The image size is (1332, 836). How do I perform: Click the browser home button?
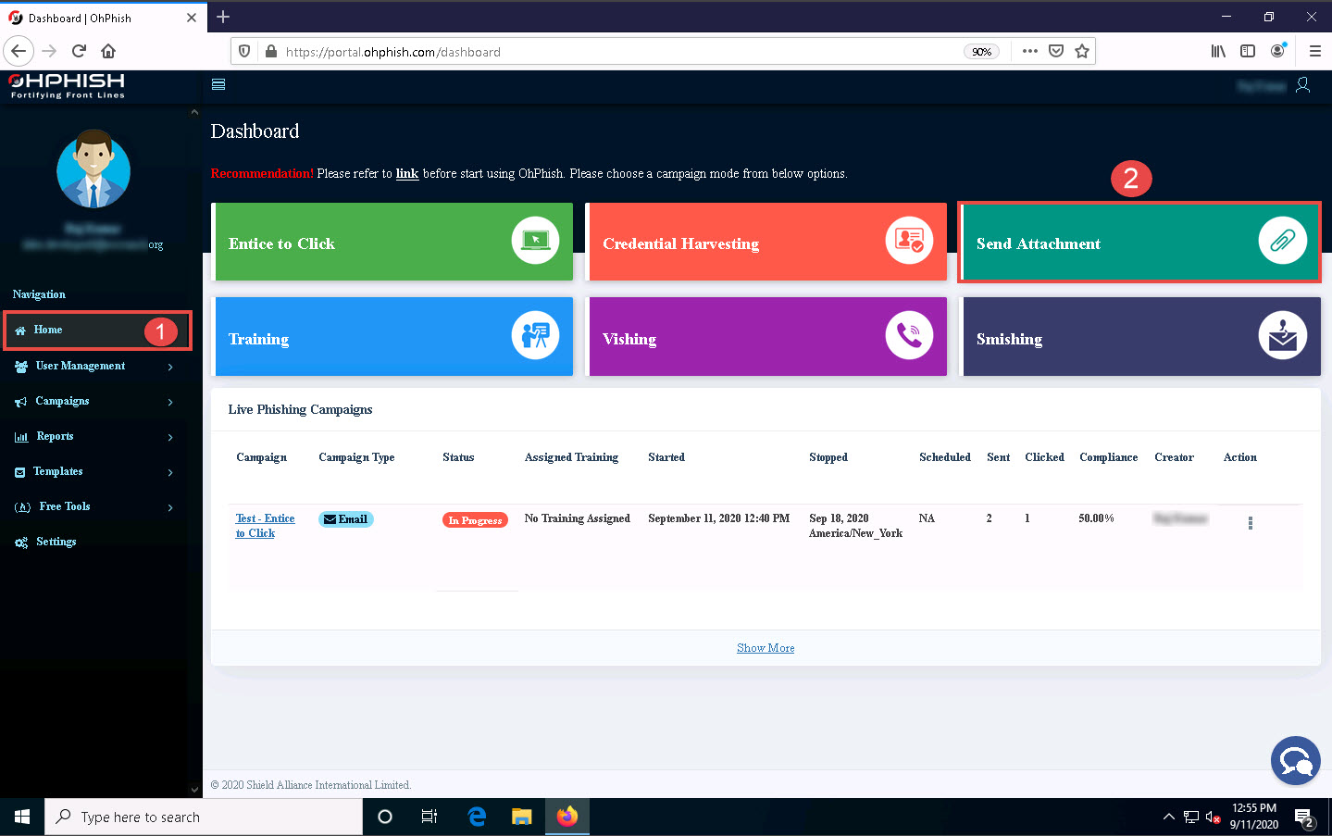pos(108,51)
